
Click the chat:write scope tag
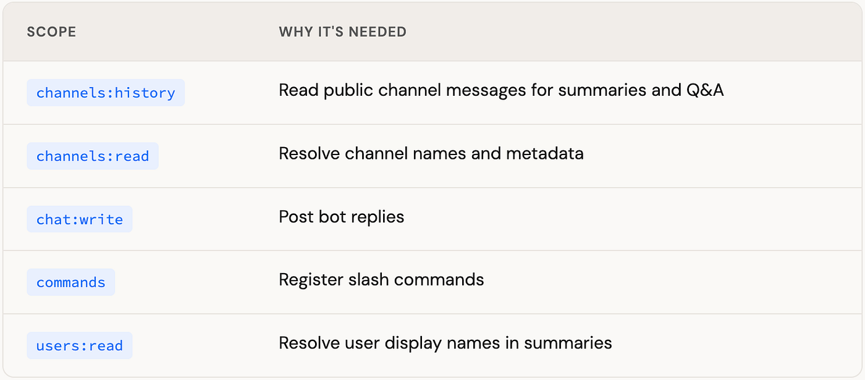[80, 219]
